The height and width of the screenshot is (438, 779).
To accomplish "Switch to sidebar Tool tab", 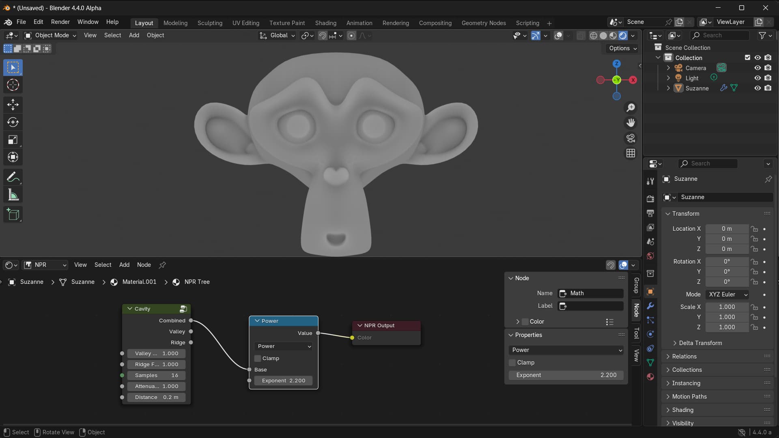I will pyautogui.click(x=636, y=333).
